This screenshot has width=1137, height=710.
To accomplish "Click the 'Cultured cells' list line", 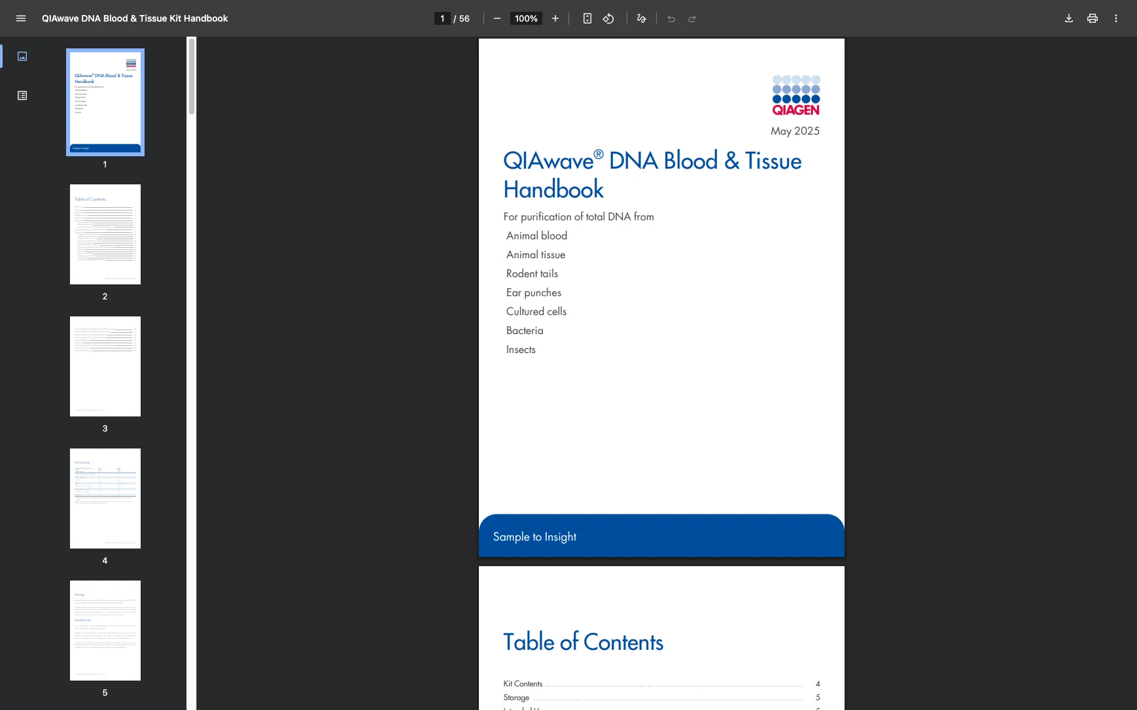I will (x=536, y=311).
